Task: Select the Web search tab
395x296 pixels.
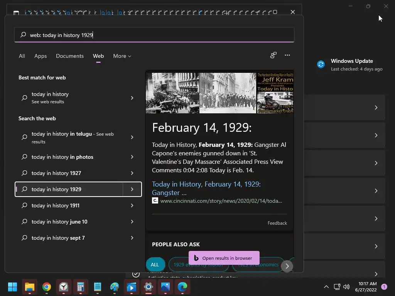Action: tap(98, 56)
